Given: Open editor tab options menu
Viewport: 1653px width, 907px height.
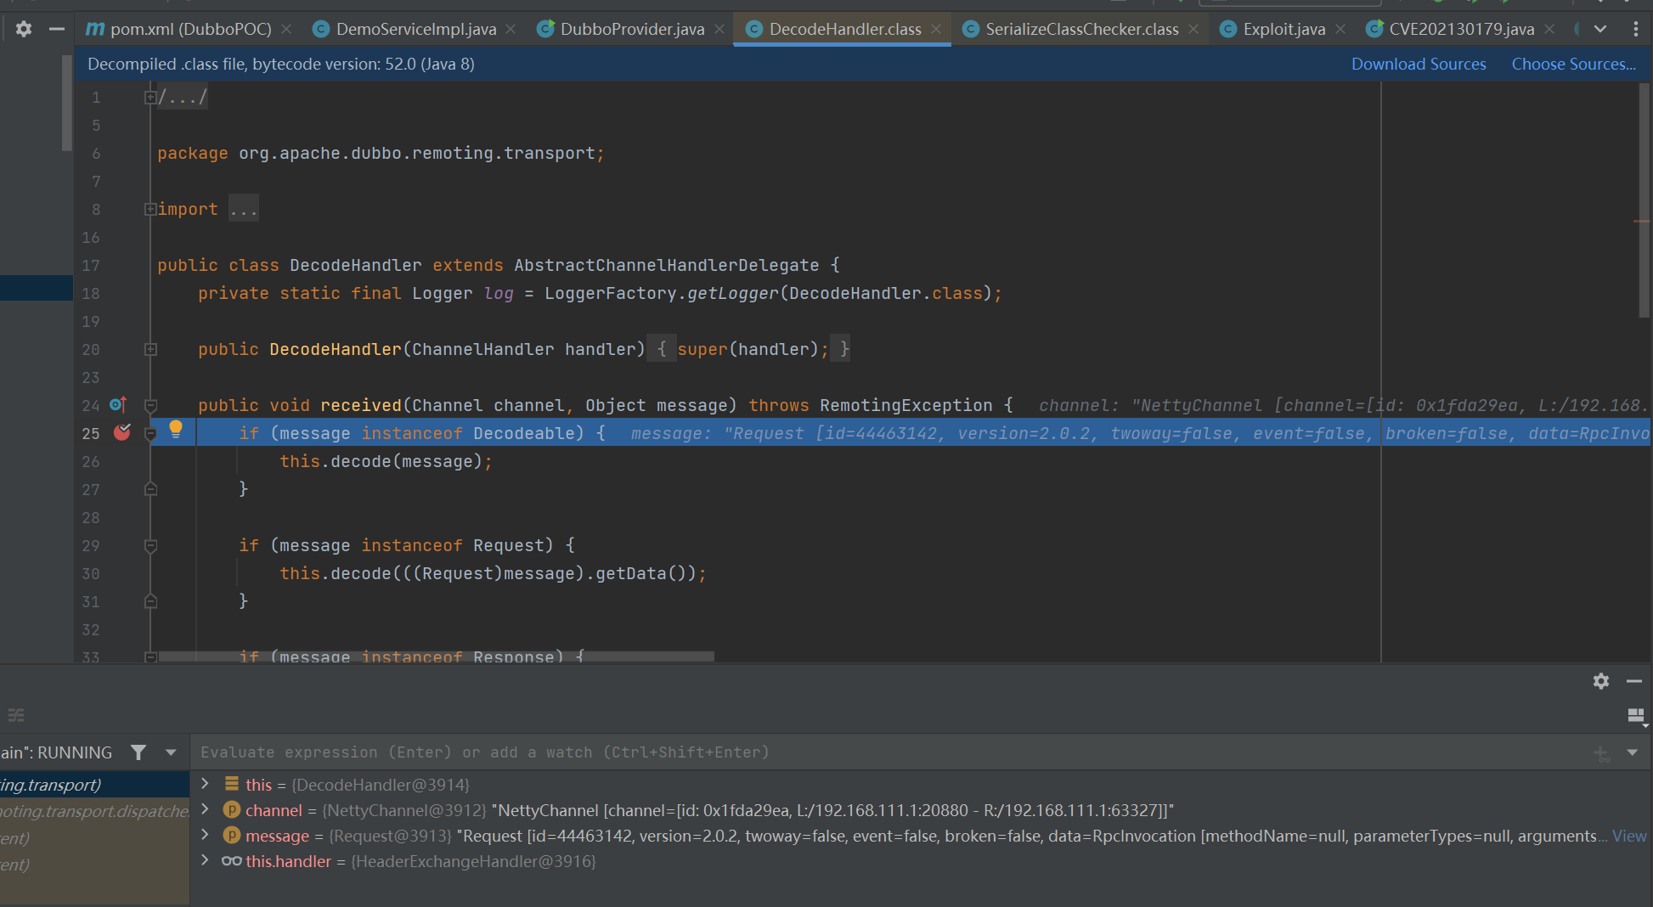Looking at the screenshot, I should click(1636, 29).
